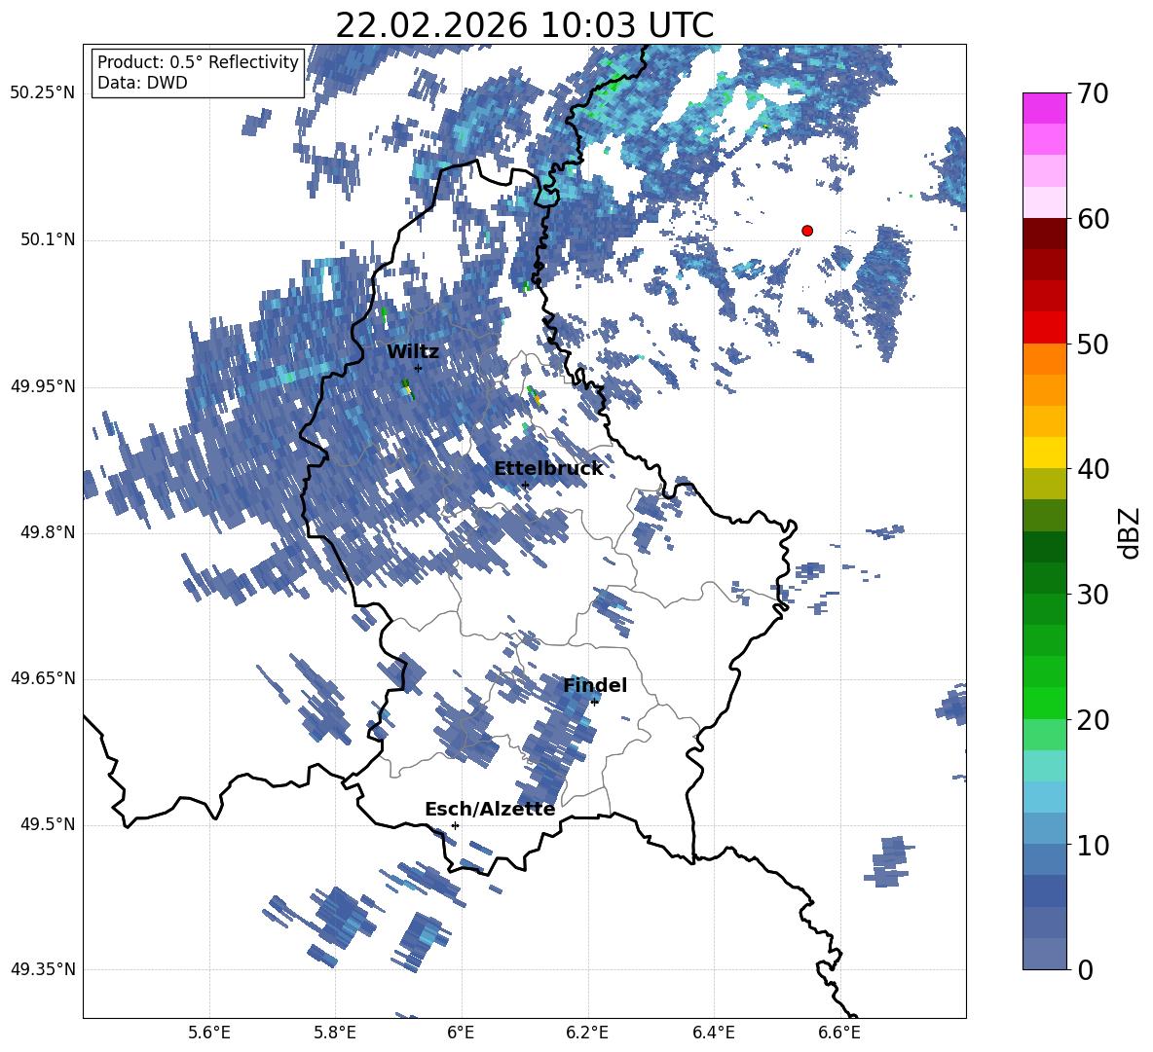
Task: Click the orange colorbar segment below 50
Action: pos(1044,359)
